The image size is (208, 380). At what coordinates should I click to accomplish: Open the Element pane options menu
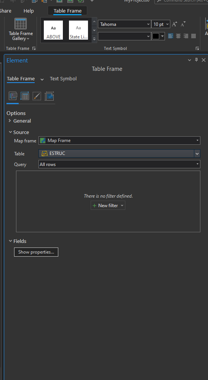pos(190,60)
